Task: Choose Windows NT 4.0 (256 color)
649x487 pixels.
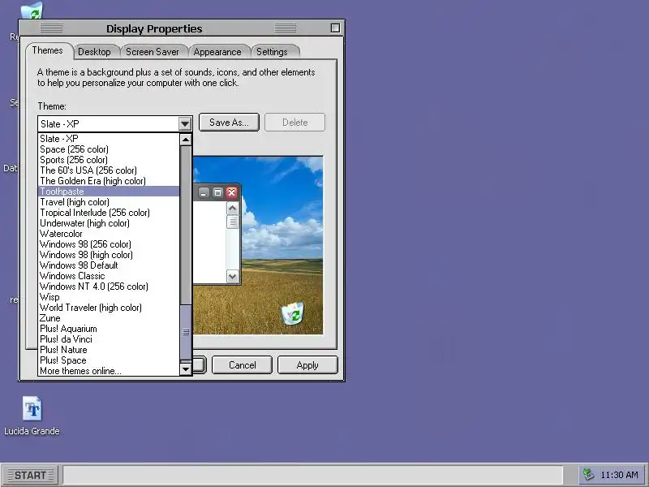Action: (x=109, y=287)
